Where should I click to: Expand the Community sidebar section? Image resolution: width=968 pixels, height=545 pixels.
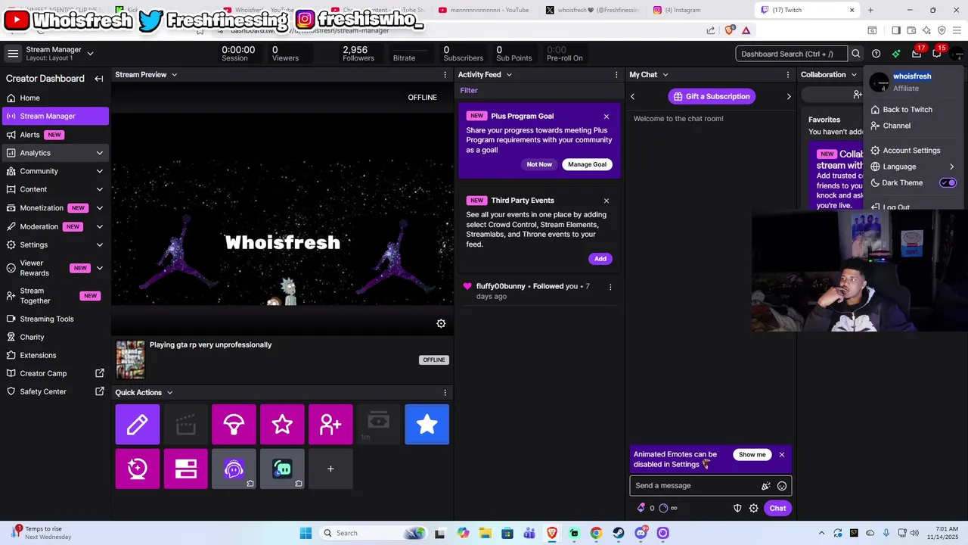(x=99, y=171)
